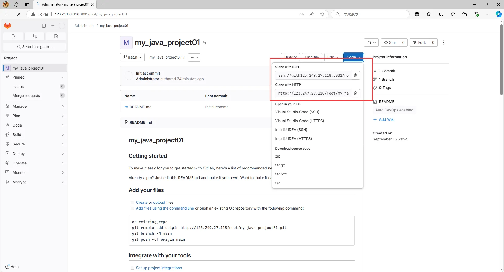Open the 0 Tags link
Viewport: 504px width, 272px height.
tap(385, 88)
